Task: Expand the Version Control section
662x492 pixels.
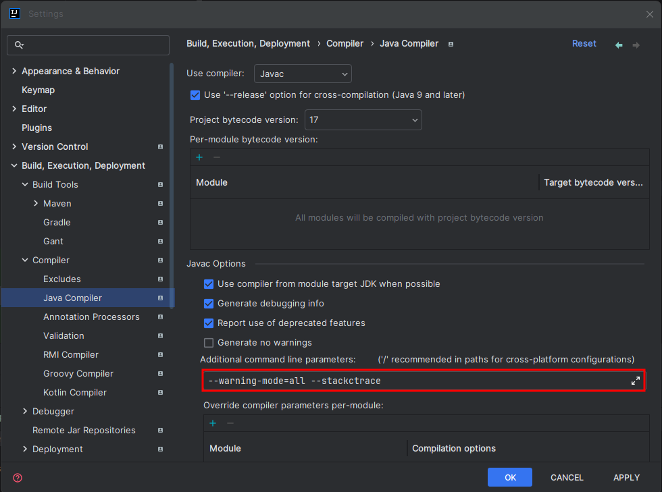Action: pos(14,146)
